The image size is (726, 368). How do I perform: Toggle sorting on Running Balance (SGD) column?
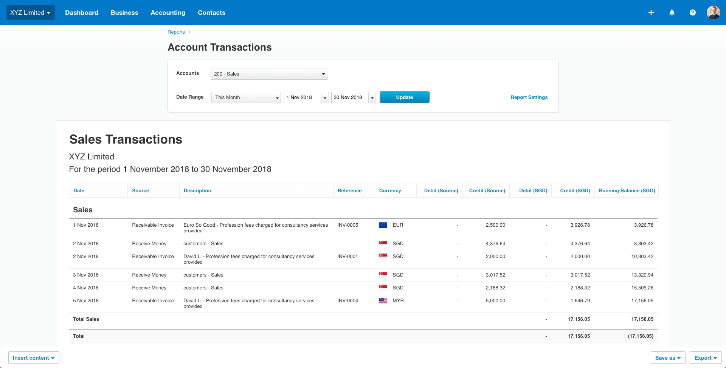[627, 190]
